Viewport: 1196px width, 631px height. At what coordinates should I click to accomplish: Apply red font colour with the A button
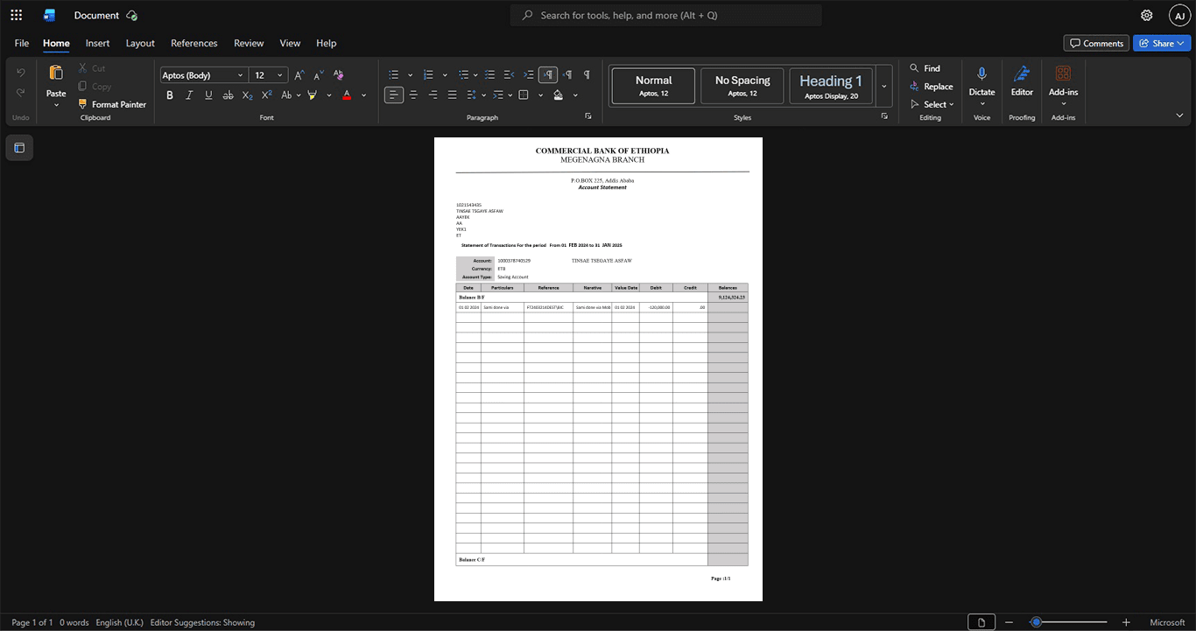[x=347, y=95]
